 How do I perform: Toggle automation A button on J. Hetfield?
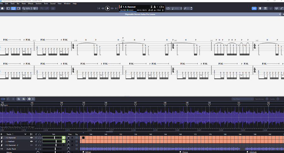pos(63,141)
